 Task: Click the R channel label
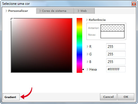tap(90, 47)
